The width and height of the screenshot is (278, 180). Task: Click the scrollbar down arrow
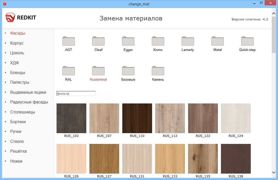point(274,172)
